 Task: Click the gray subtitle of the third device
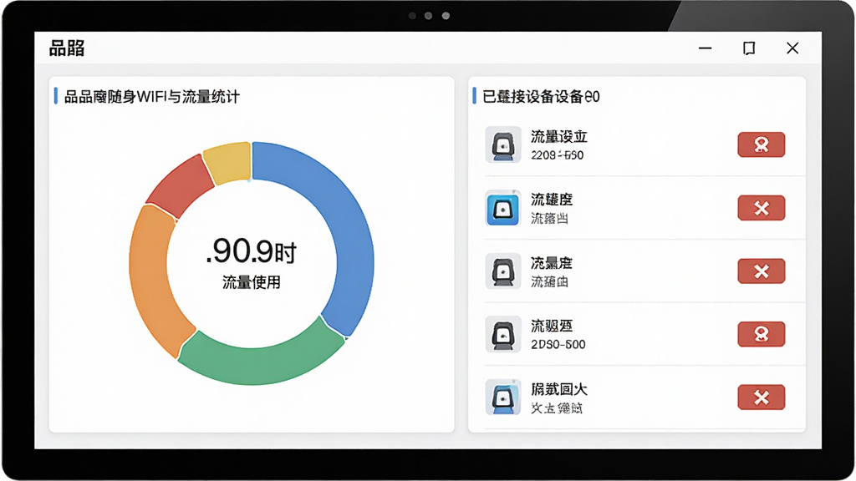point(550,282)
